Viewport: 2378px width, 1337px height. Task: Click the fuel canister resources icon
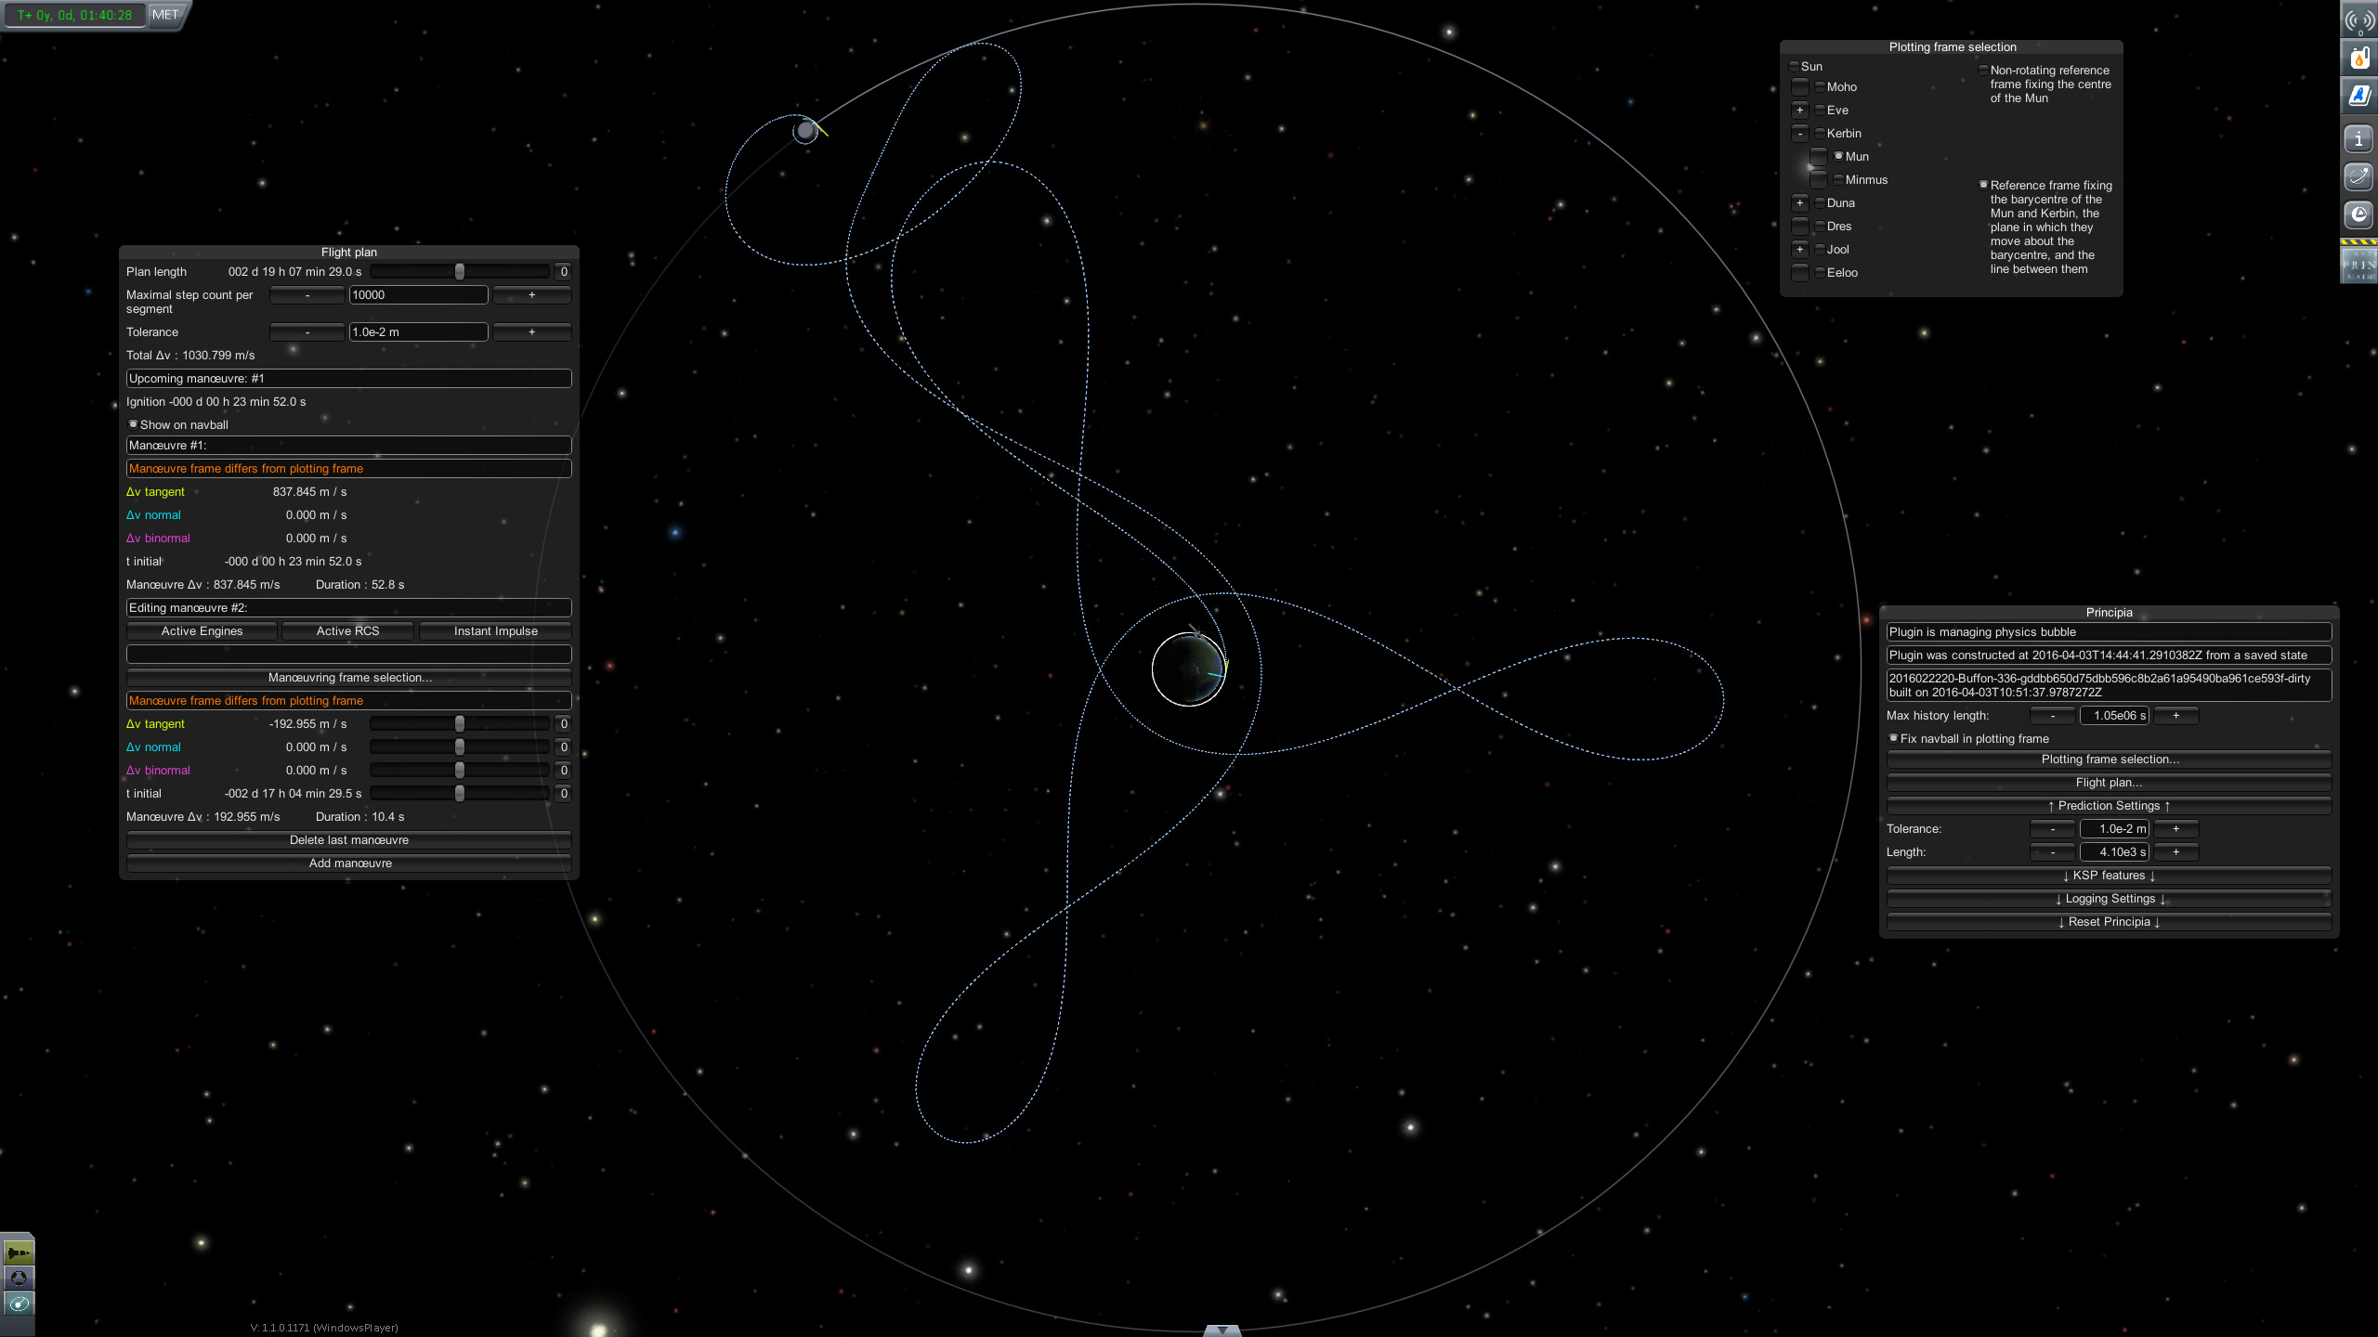2359,58
